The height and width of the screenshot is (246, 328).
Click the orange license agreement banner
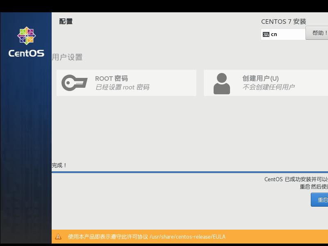pos(189,237)
